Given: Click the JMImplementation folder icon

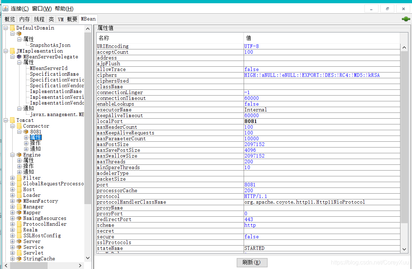Looking at the screenshot, I should pyautogui.click(x=12, y=51).
